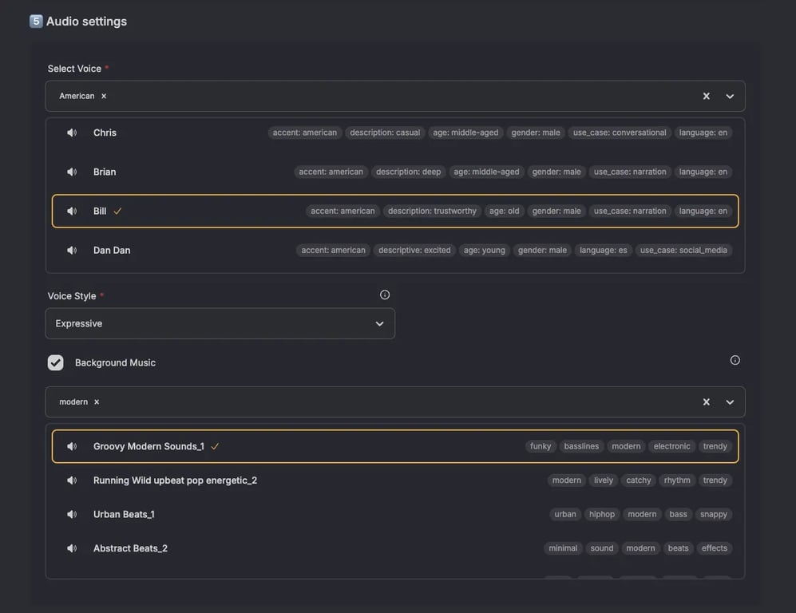Screen dimensions: 796x613
Task: Expand the Select Voice dropdown arrow
Action: pos(730,97)
